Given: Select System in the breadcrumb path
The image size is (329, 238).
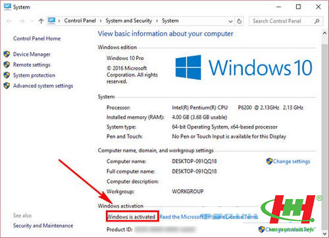Looking at the screenshot, I should tap(170, 20).
